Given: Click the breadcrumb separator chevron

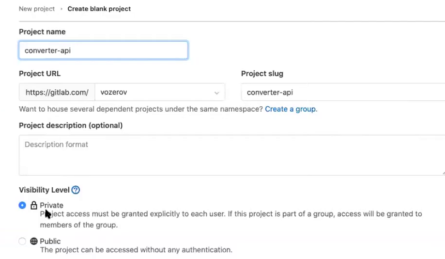Looking at the screenshot, I should coord(61,9).
